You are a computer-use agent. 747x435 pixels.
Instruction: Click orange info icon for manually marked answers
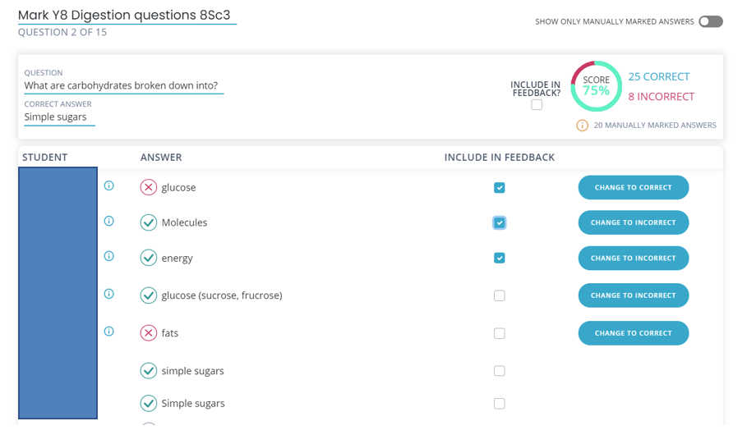(582, 126)
